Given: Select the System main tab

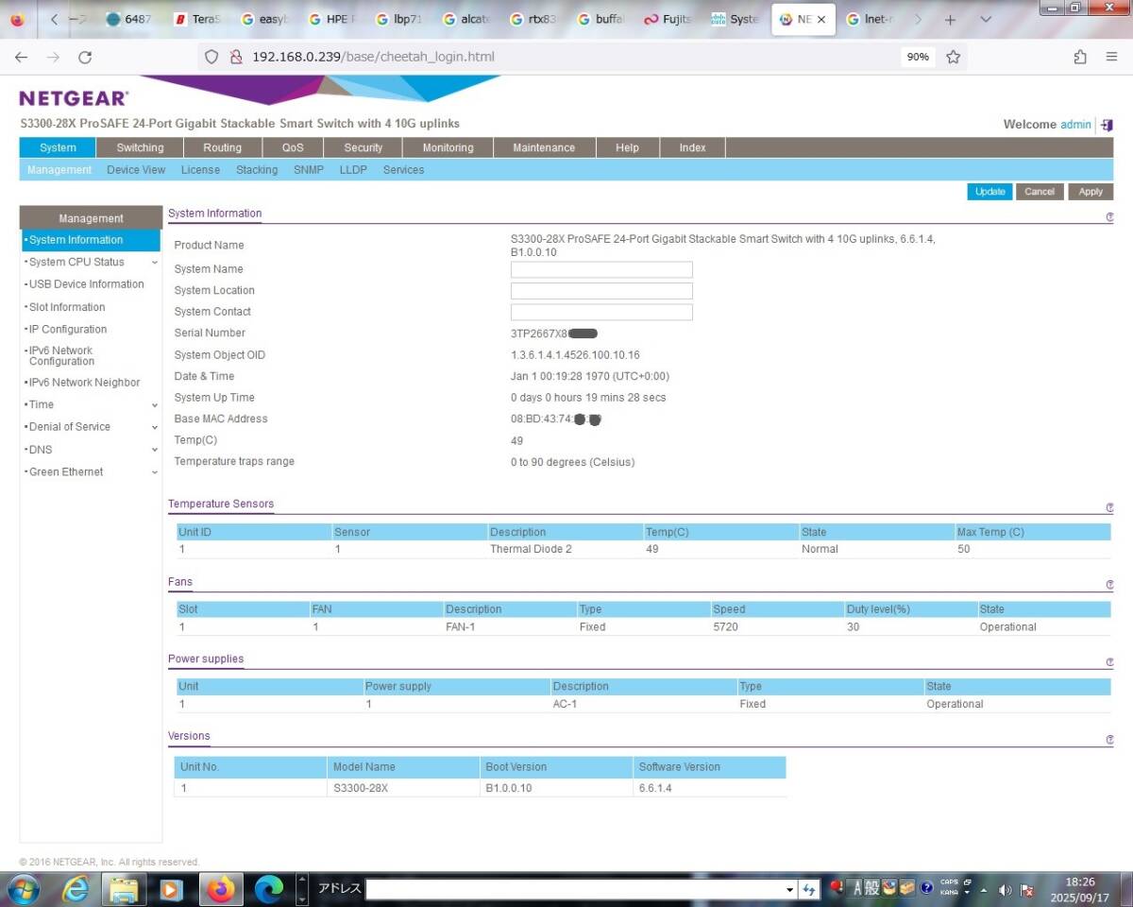Looking at the screenshot, I should tap(58, 147).
